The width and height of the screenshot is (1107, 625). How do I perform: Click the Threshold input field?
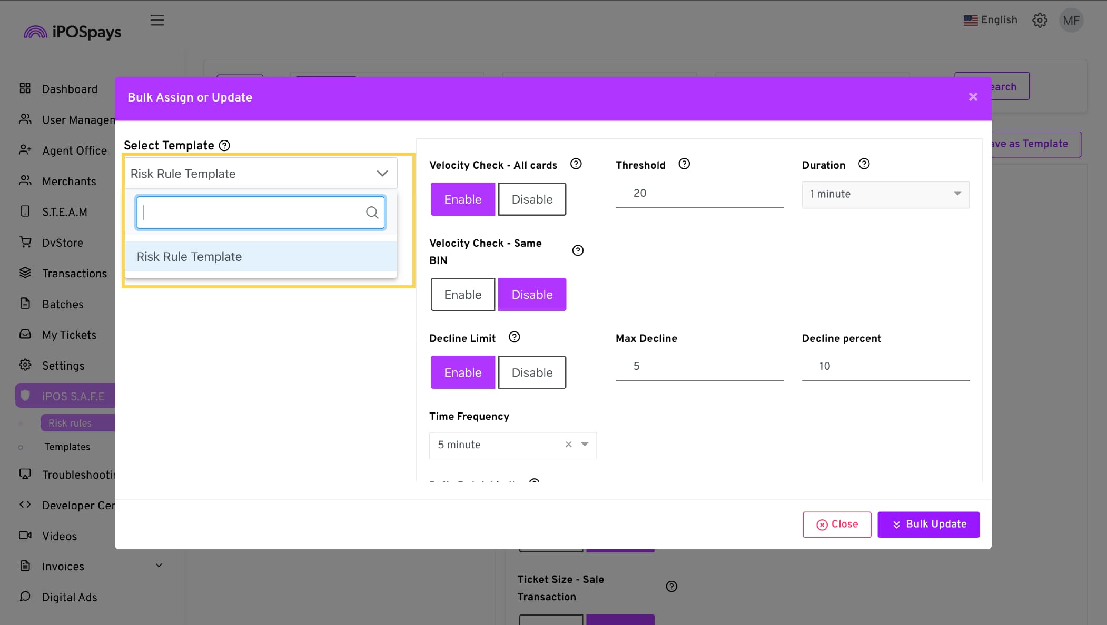(699, 194)
